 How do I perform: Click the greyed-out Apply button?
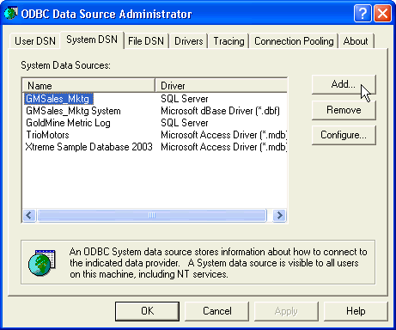coord(286,311)
